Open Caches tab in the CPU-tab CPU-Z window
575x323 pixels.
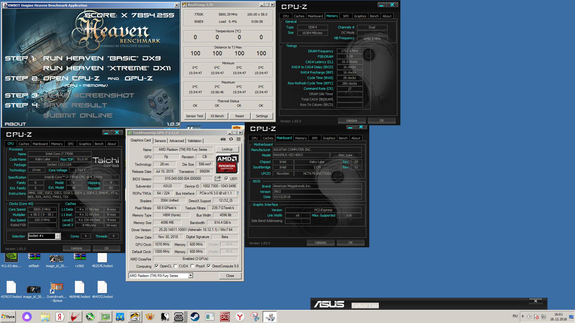tap(24, 144)
